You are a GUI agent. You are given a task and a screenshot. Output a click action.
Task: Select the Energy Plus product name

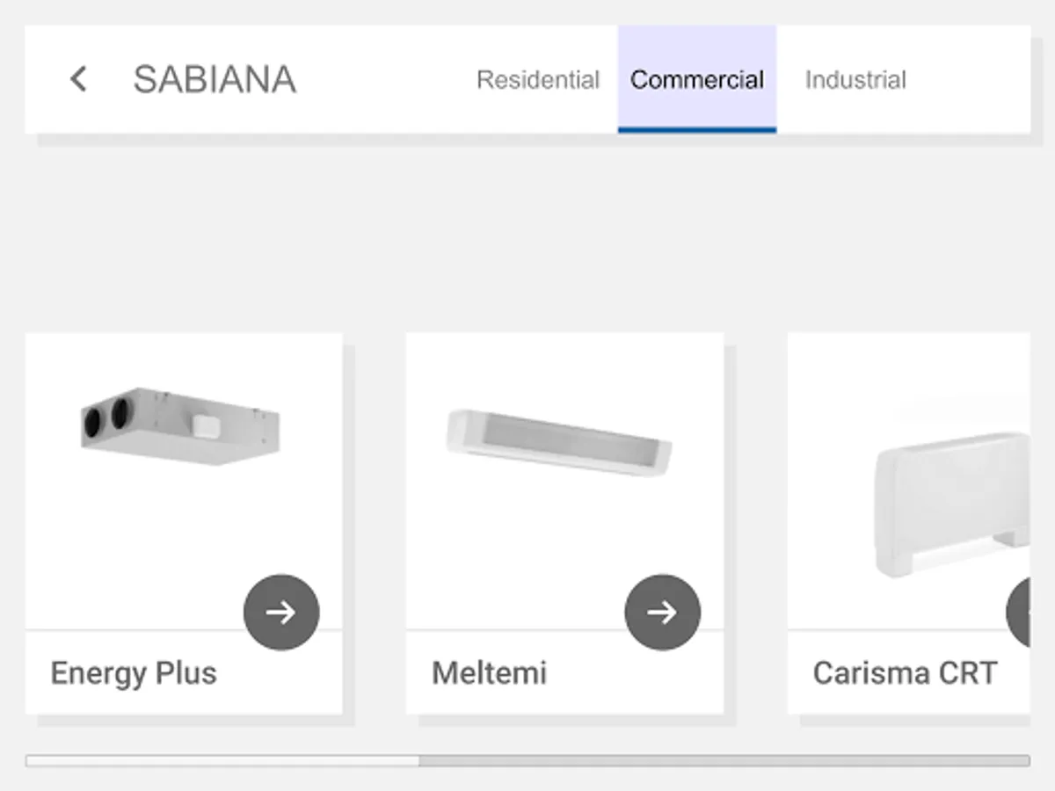134,673
